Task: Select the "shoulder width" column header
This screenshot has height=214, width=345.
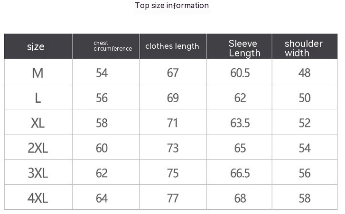Action: coord(303,48)
